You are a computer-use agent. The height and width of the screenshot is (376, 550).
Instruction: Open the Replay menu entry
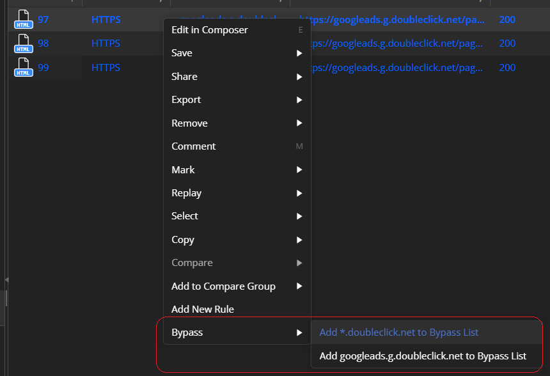point(186,192)
